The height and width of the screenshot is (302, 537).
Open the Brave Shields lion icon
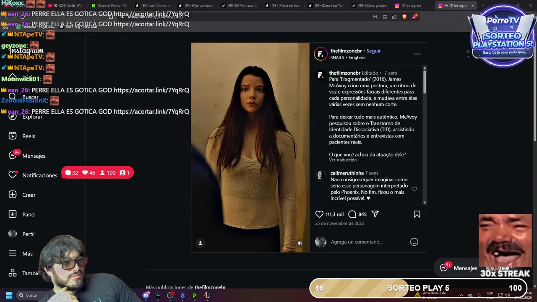pos(404,17)
